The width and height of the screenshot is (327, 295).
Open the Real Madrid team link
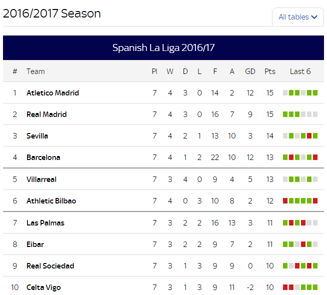pyautogui.click(x=46, y=114)
